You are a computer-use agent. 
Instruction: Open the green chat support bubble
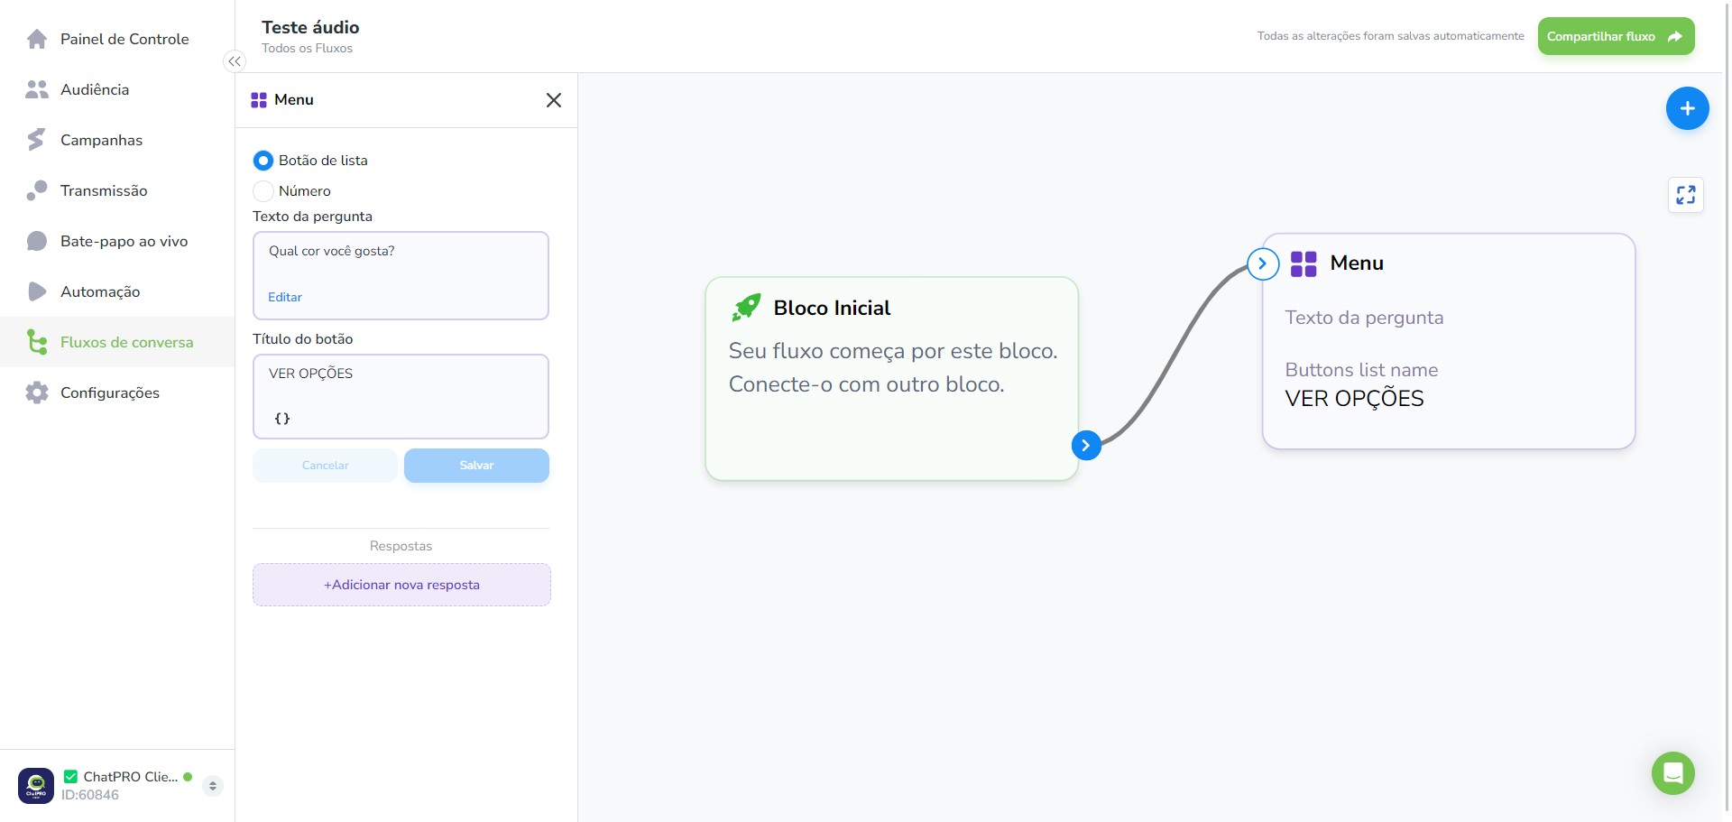(x=1672, y=773)
